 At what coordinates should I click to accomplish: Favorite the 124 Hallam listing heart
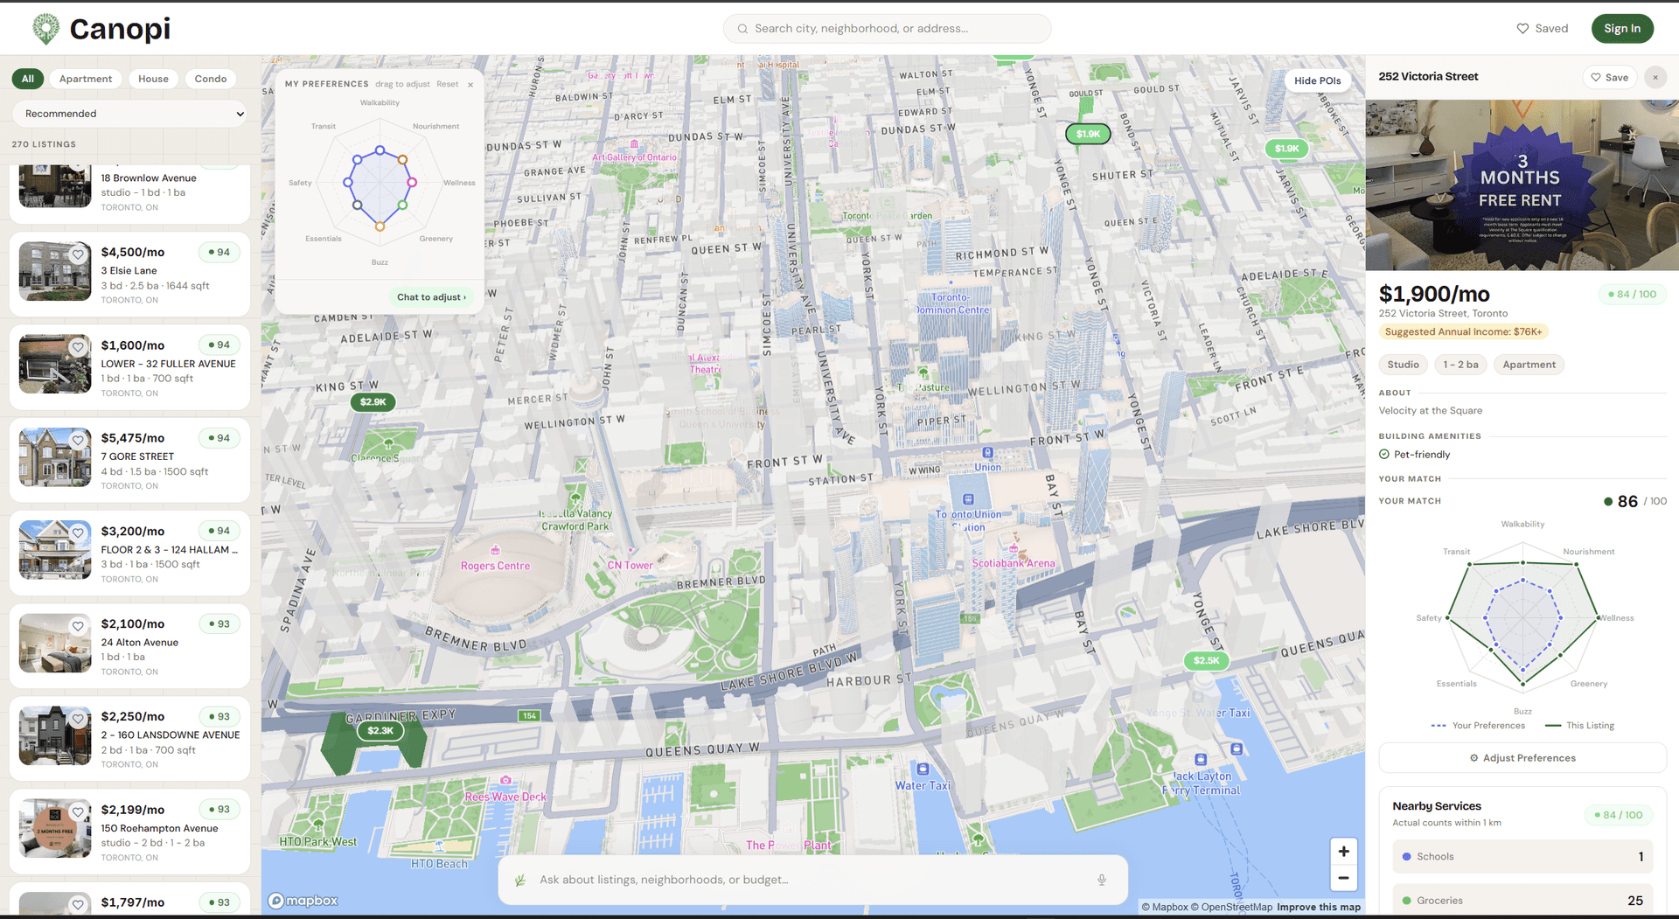78,533
